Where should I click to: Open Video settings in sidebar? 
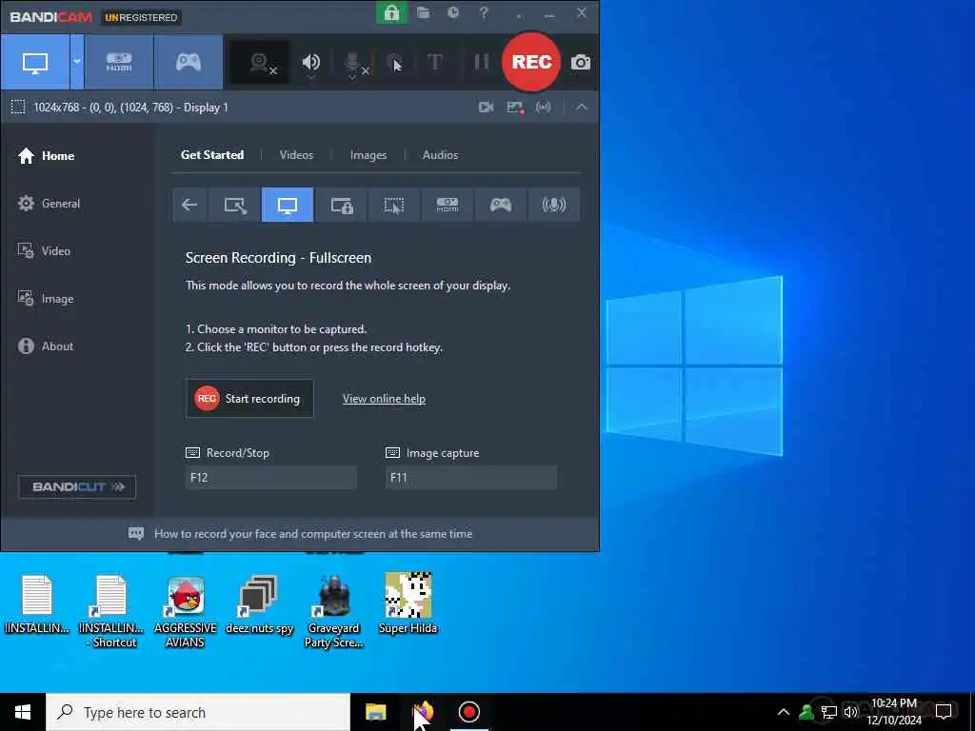(44, 250)
